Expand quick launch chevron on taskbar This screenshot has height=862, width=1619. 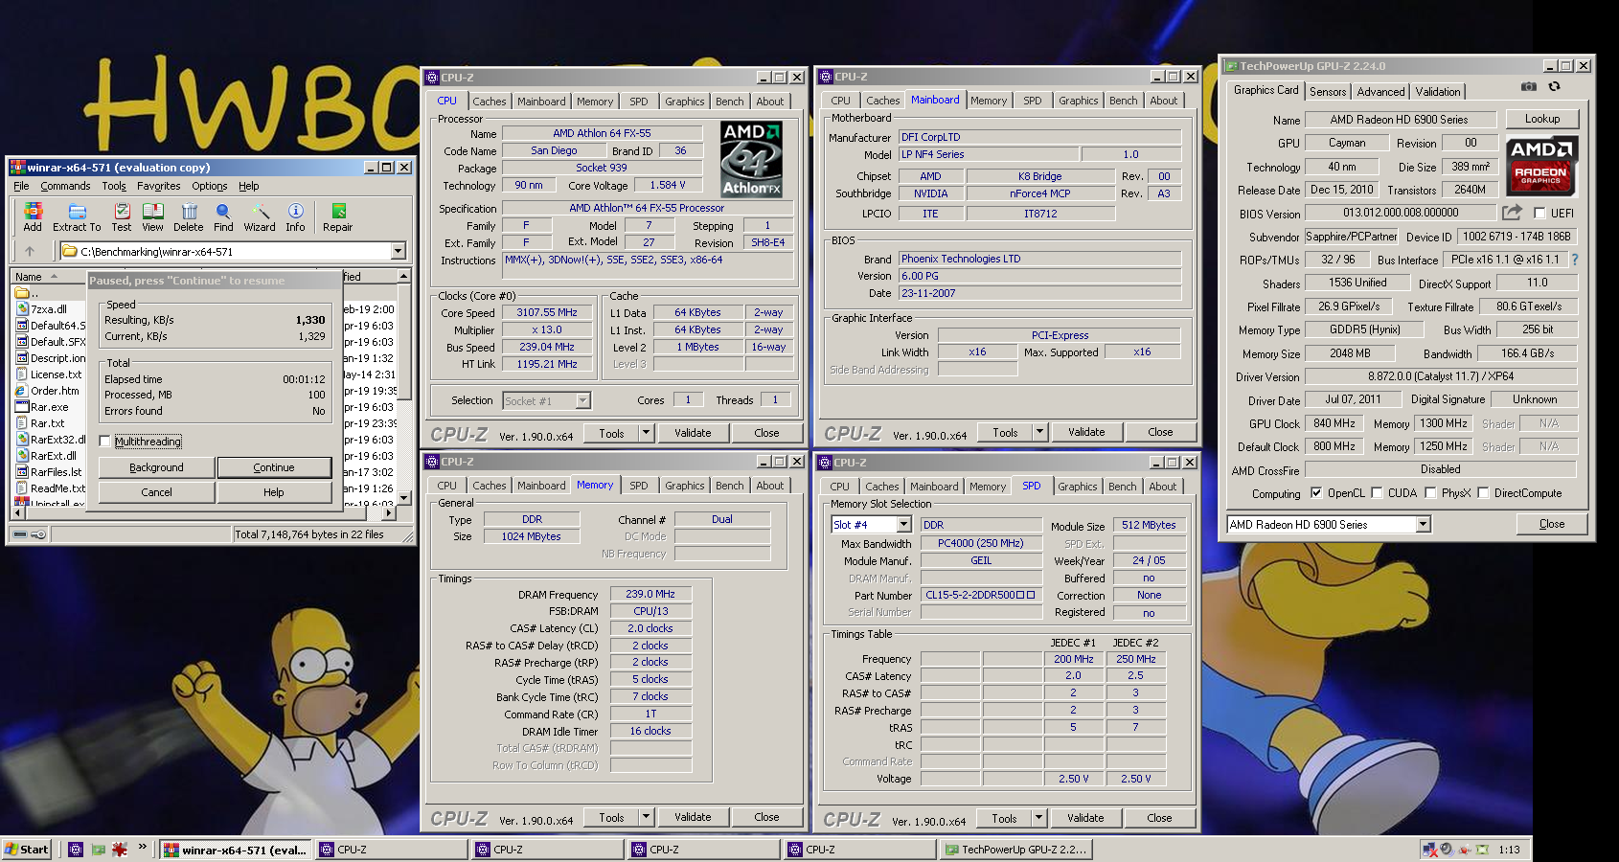(143, 848)
